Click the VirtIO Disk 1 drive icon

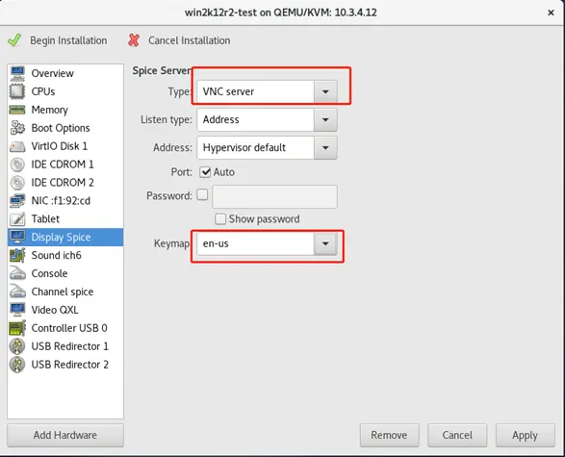point(17,146)
